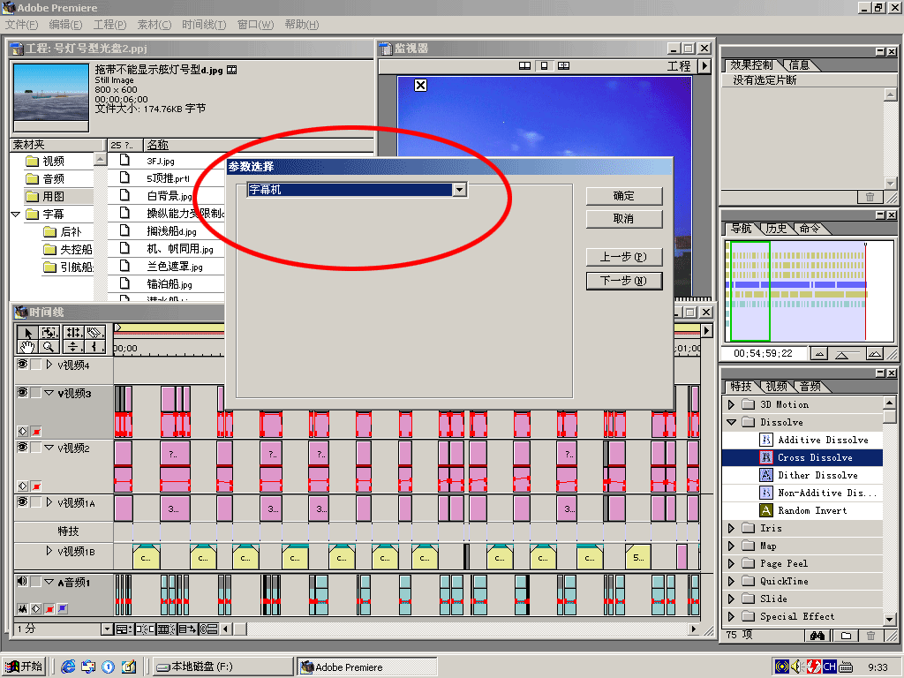Open timeline time unit dropdown showing 1 分
904x678 pixels.
(x=107, y=629)
